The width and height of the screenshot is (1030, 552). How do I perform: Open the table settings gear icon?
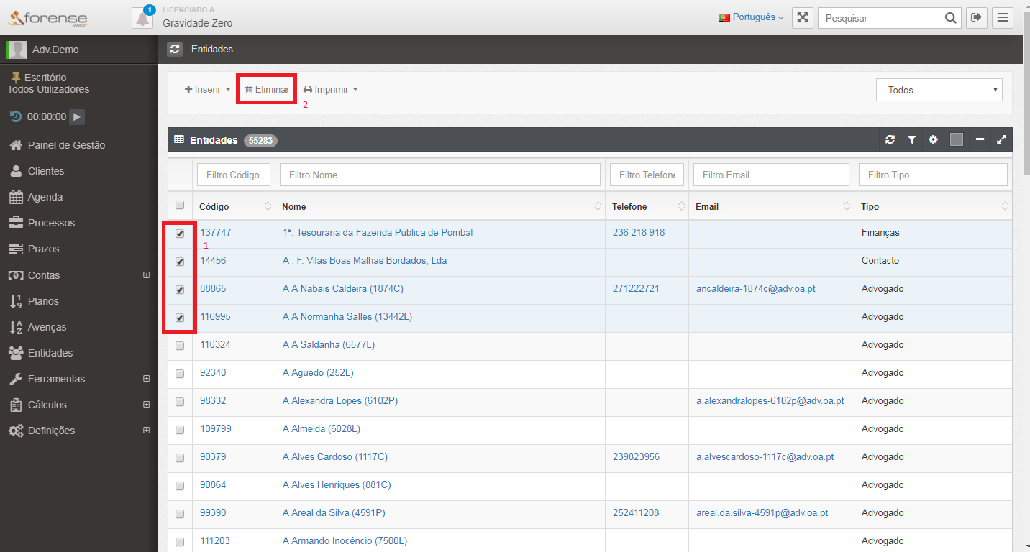[934, 139]
